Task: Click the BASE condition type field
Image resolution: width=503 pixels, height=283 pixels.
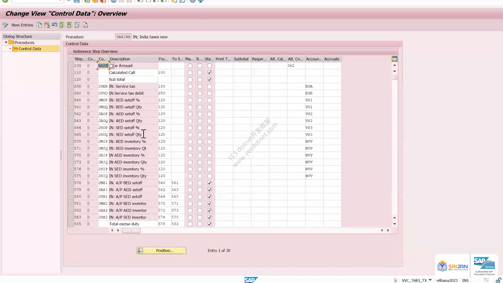Action: [x=103, y=66]
